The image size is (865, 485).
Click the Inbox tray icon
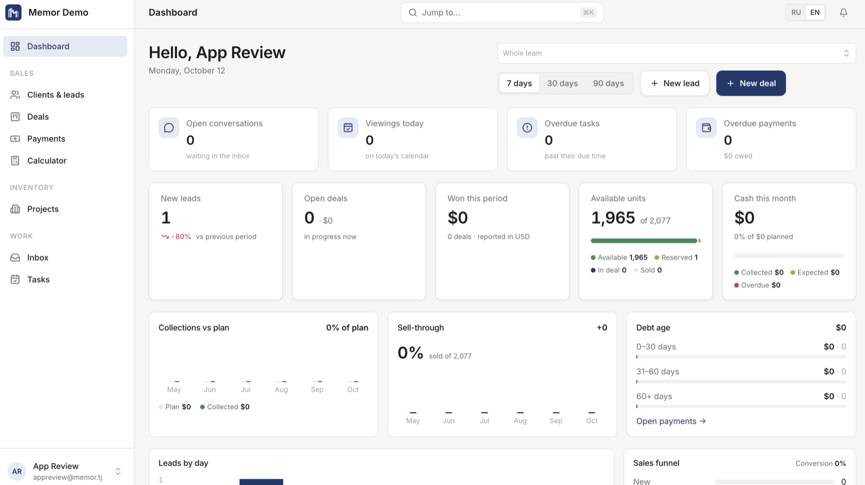pos(15,258)
